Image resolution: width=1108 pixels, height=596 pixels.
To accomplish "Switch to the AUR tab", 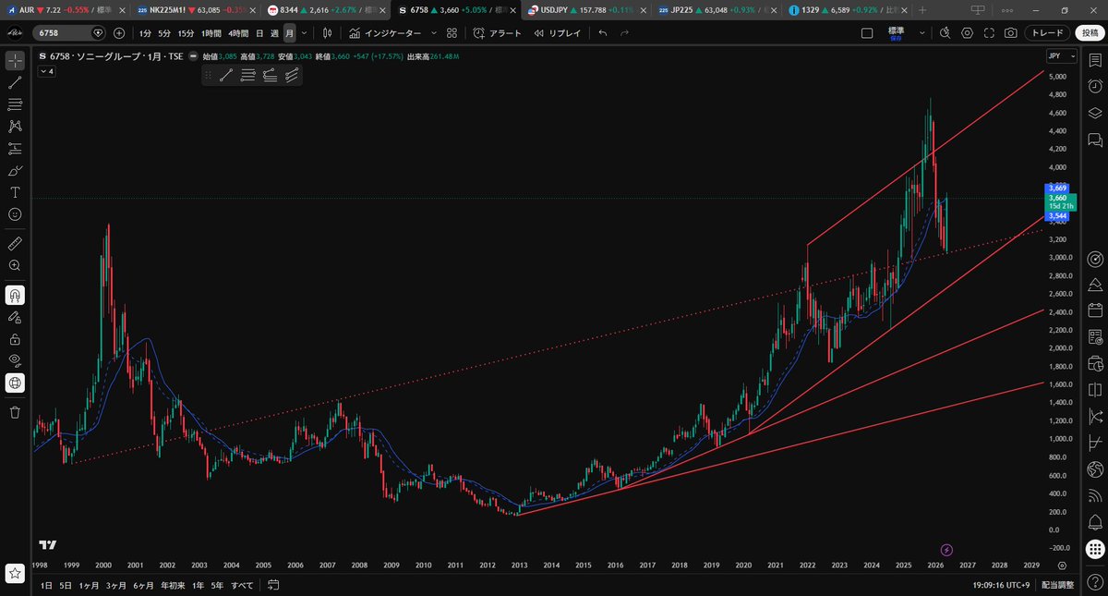I will point(65,10).
